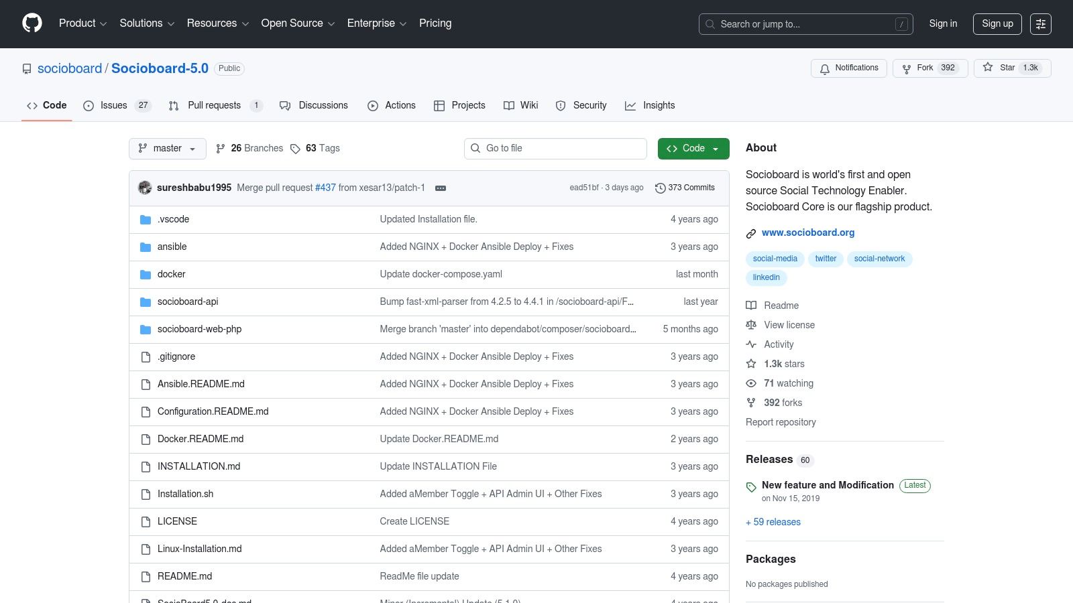Open the GitHub homepage logo

(x=32, y=23)
